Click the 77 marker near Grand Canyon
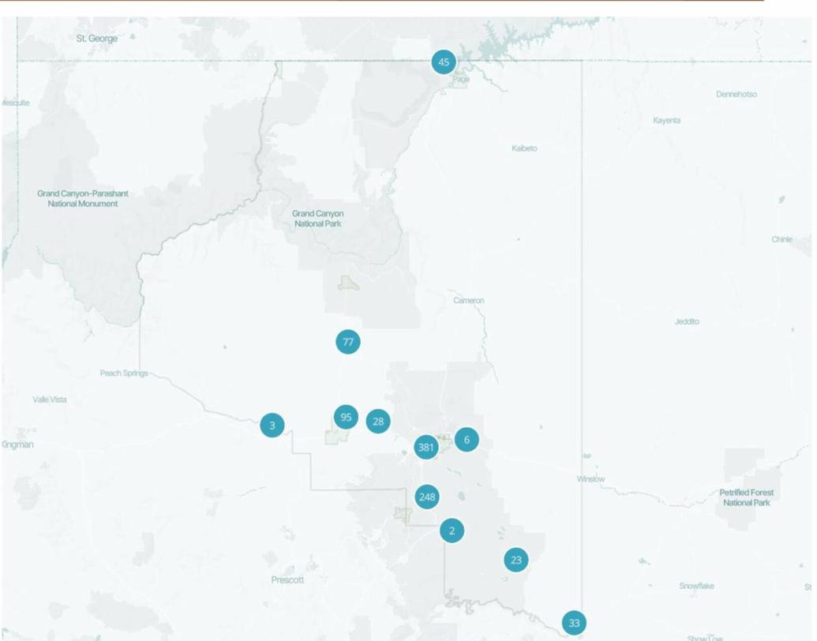This screenshot has width=817, height=641. coord(347,342)
